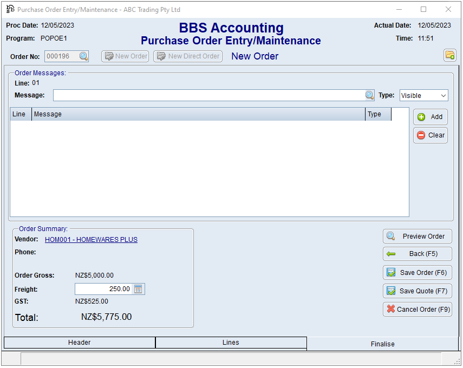Click into the Message text field
This screenshot has height=368, width=463.
[x=208, y=95]
